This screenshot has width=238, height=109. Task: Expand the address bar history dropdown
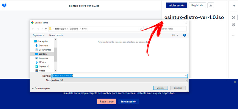click(141, 29)
